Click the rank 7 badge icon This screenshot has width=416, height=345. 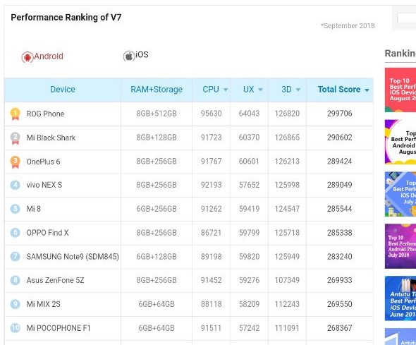[15, 257]
